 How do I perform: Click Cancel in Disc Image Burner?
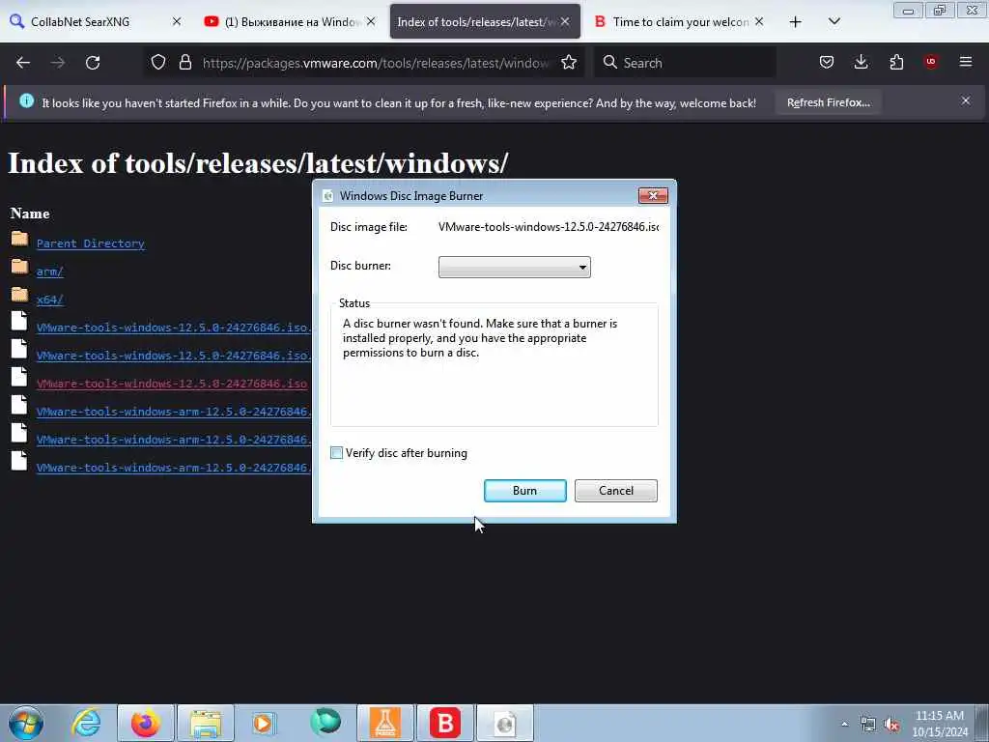pyautogui.click(x=615, y=491)
